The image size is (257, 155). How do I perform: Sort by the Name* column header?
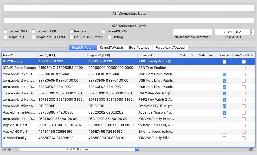pos(19,55)
